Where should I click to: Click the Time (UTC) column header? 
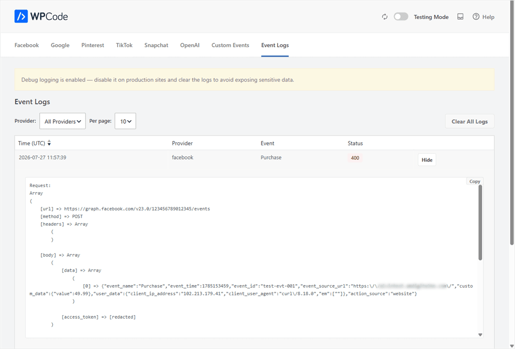(x=32, y=143)
